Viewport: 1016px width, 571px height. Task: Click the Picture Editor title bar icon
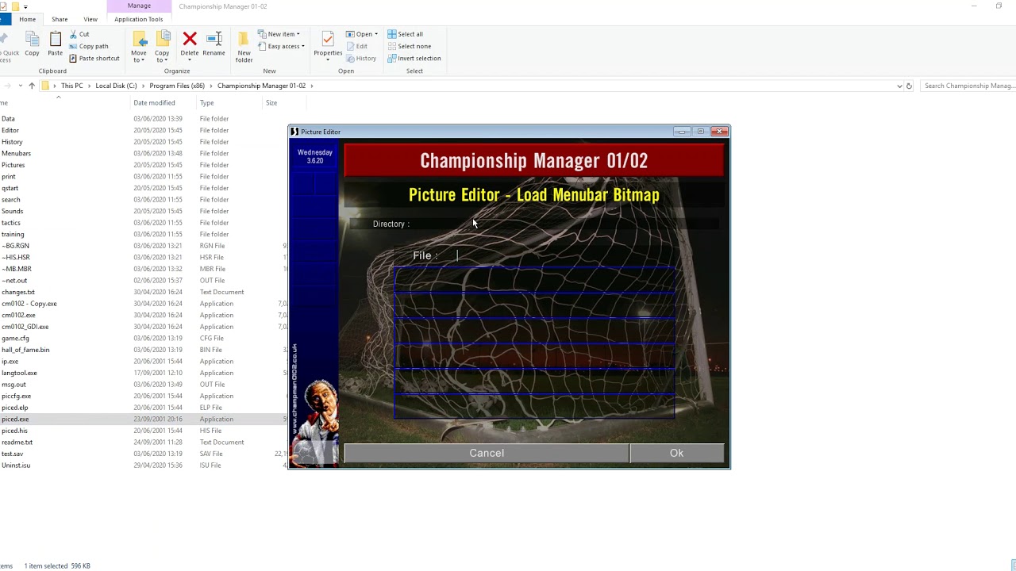click(294, 132)
